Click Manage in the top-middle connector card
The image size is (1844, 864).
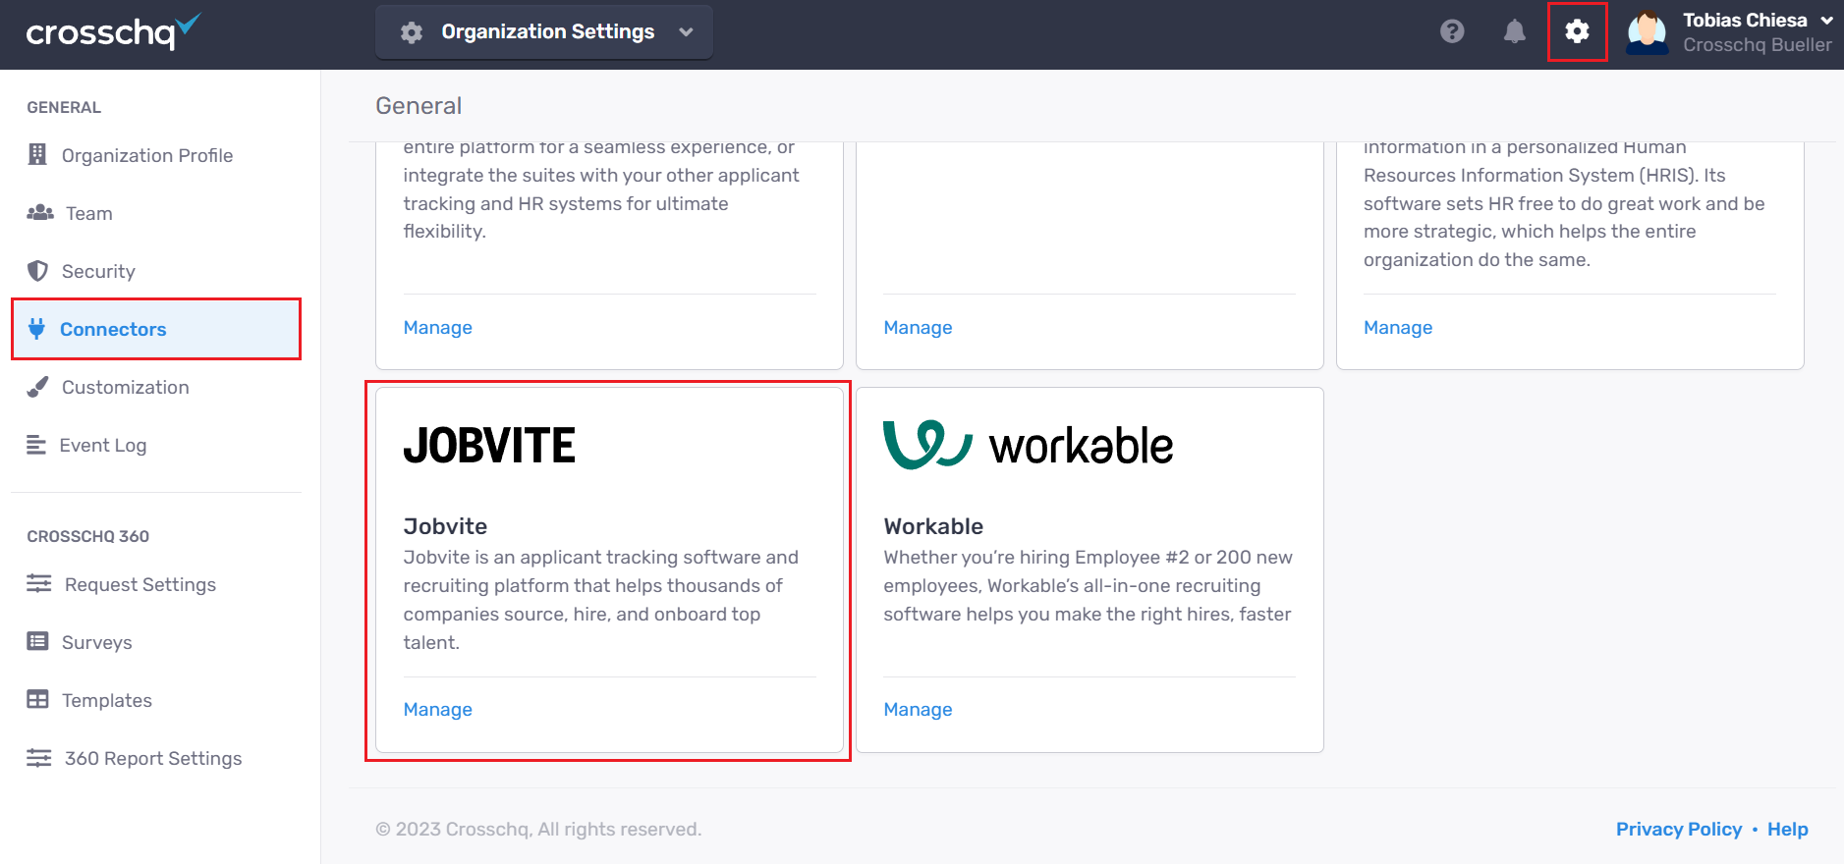[x=918, y=327]
